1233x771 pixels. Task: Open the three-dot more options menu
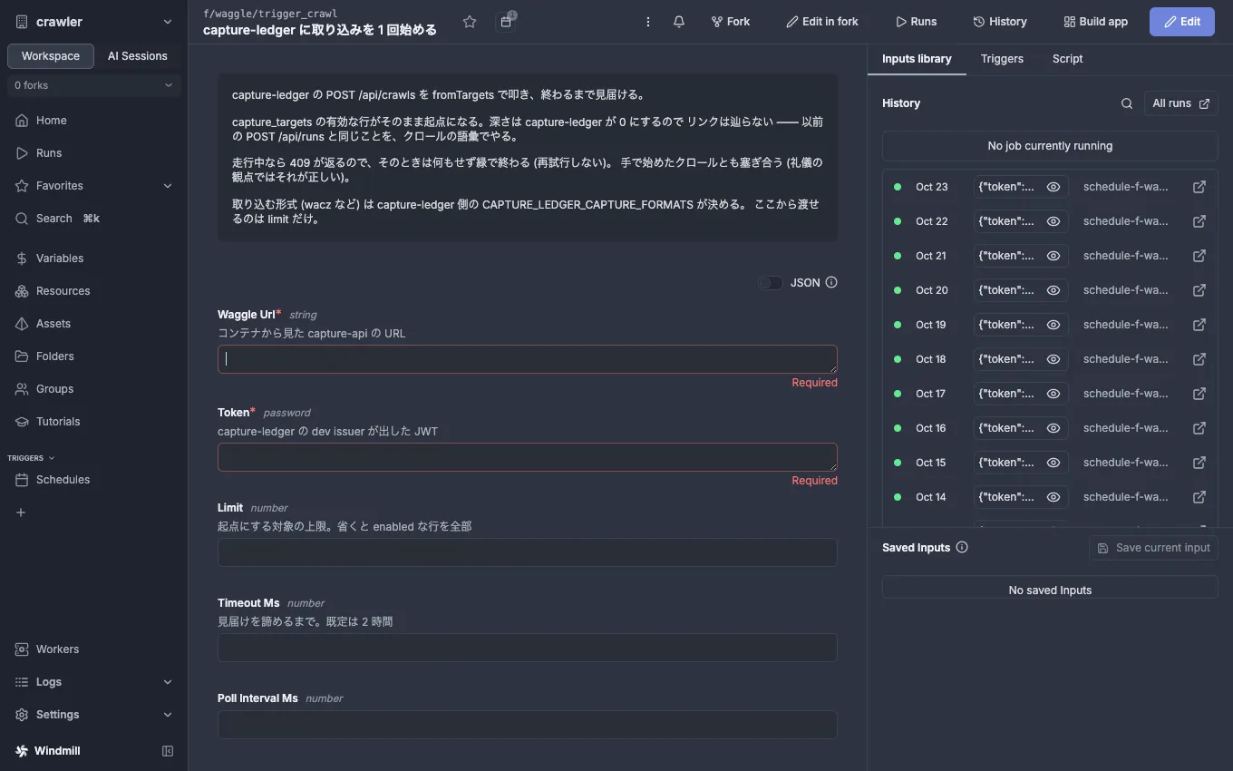point(648,22)
